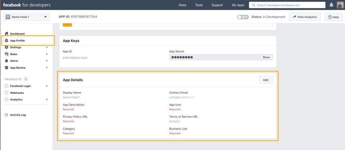Click the App Profile cube icon

tap(6, 40)
